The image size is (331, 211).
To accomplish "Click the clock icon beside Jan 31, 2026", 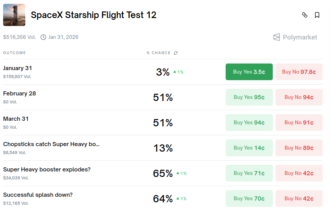I will pyautogui.click(x=43, y=37).
